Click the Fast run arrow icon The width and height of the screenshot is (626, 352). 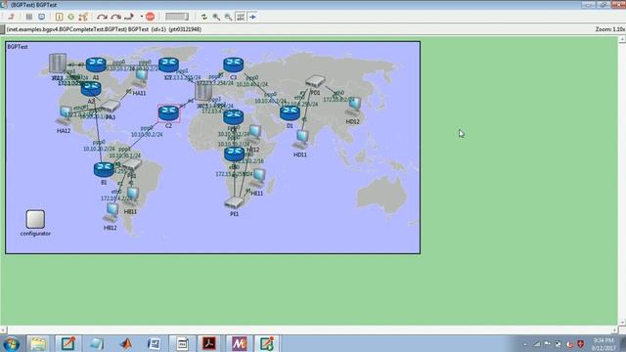[115, 17]
